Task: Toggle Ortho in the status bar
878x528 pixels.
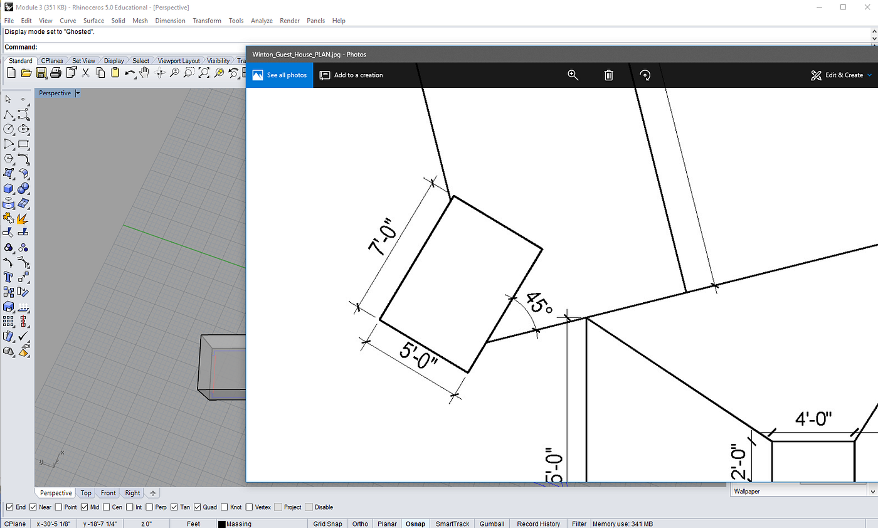Action: [360, 524]
